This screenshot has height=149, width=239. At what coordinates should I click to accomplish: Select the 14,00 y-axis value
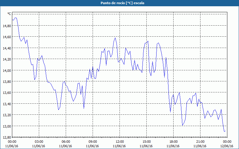pyautogui.click(x=7, y=71)
